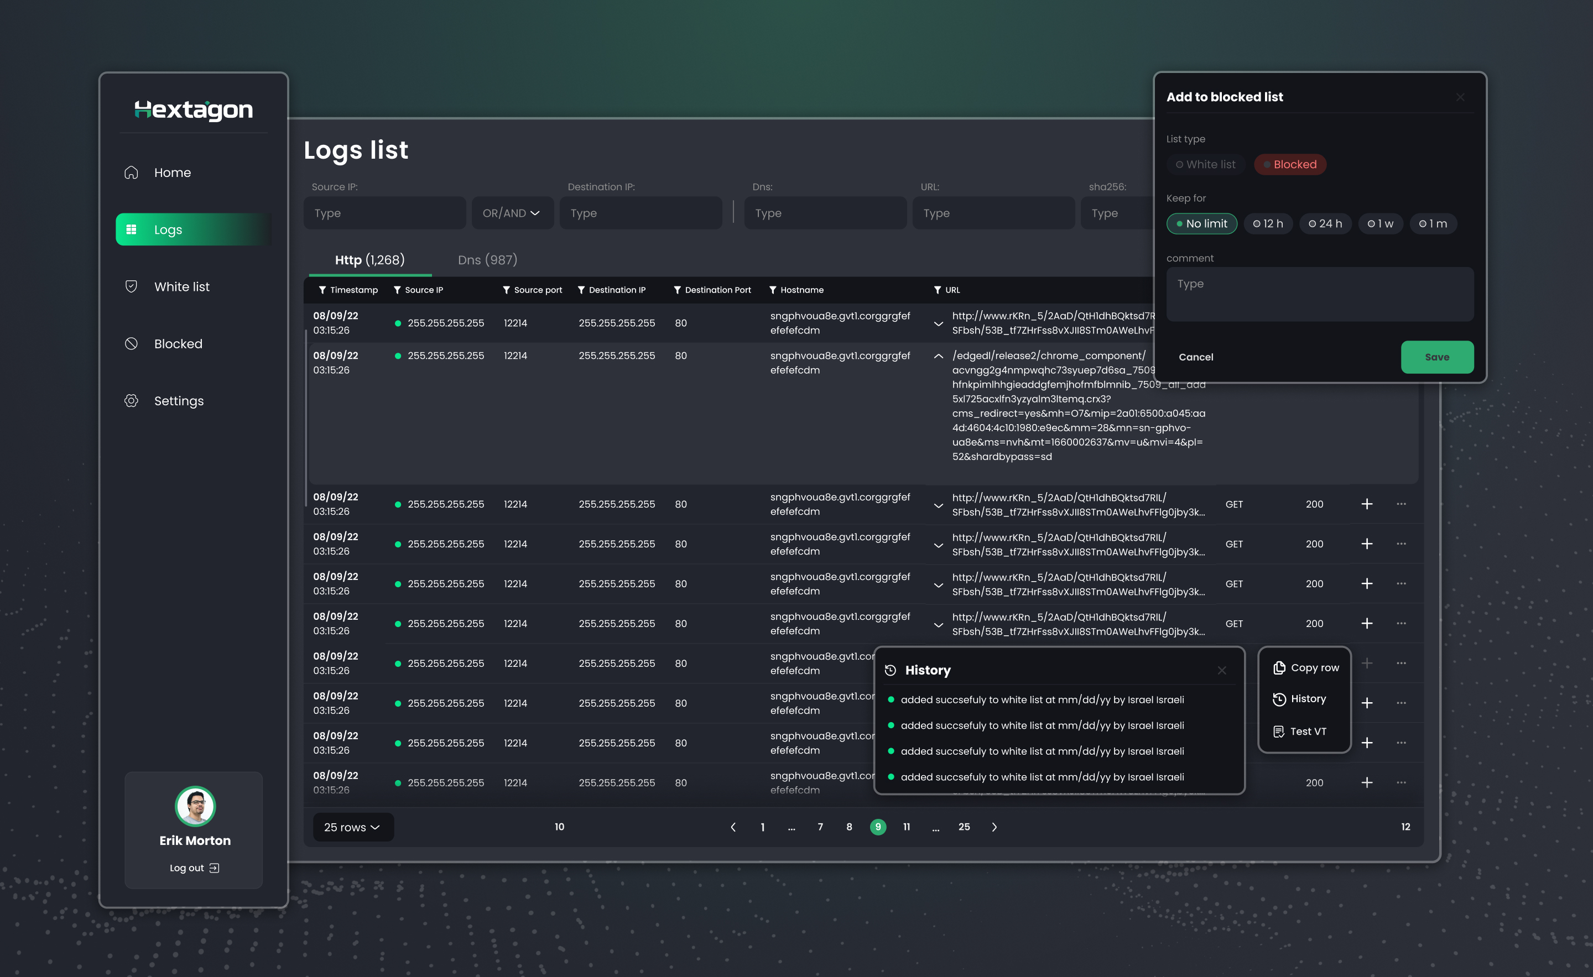This screenshot has width=1593, height=977.
Task: Select the 24 h keep-for option
Action: [x=1325, y=223]
